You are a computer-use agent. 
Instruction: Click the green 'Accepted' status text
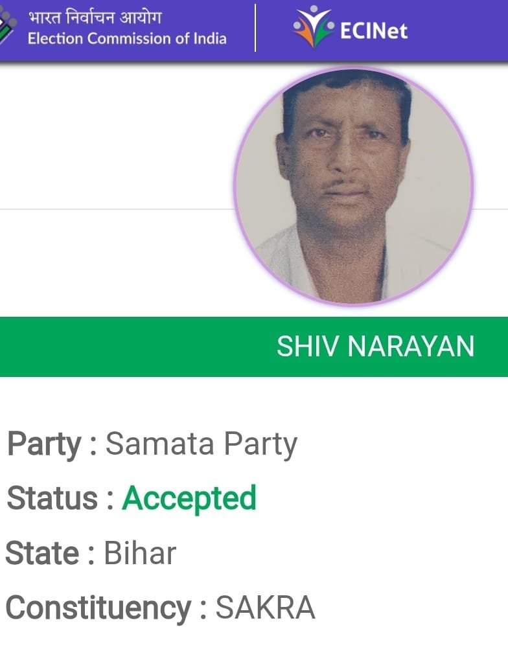pyautogui.click(x=189, y=499)
